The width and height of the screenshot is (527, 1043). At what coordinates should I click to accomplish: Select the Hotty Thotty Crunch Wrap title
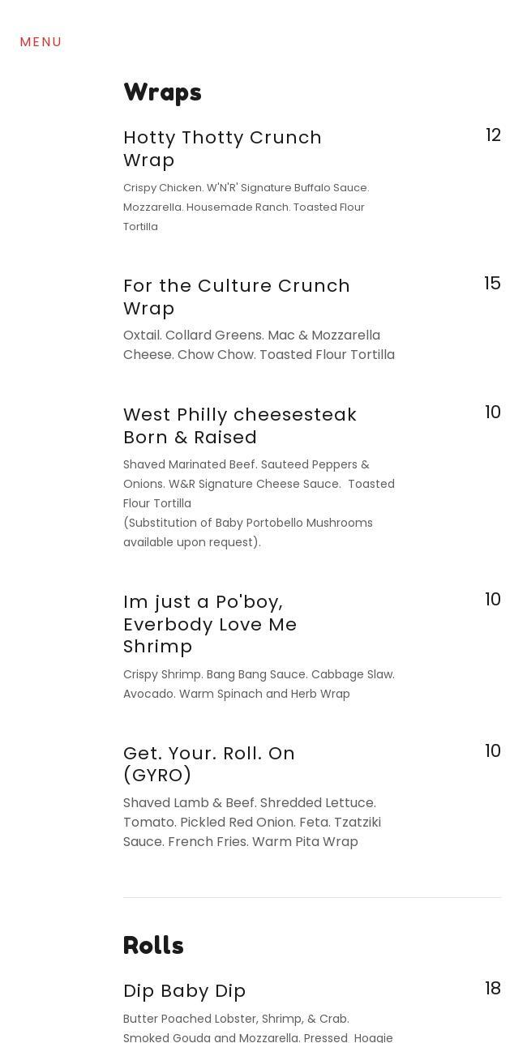point(222,148)
